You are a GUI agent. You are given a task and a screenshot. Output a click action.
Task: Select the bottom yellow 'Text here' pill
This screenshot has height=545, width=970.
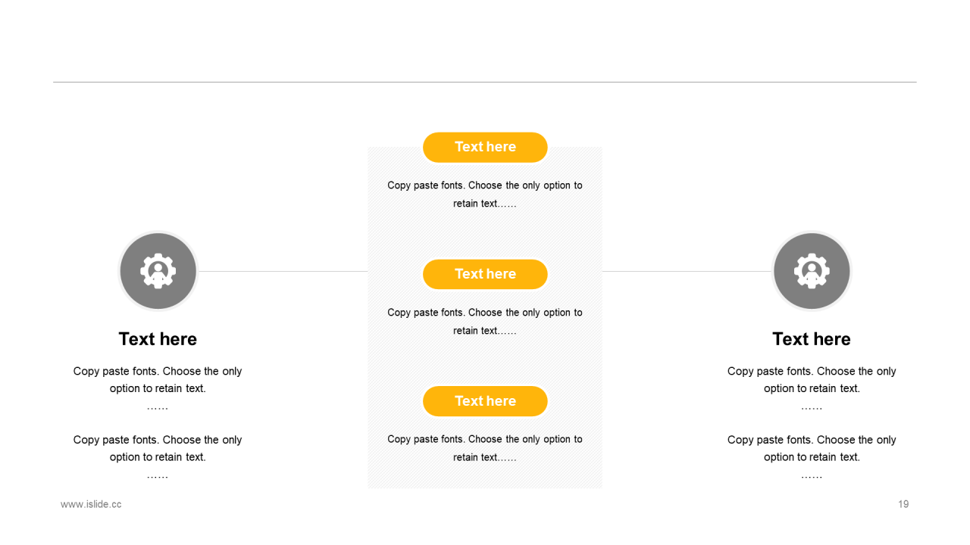485,401
